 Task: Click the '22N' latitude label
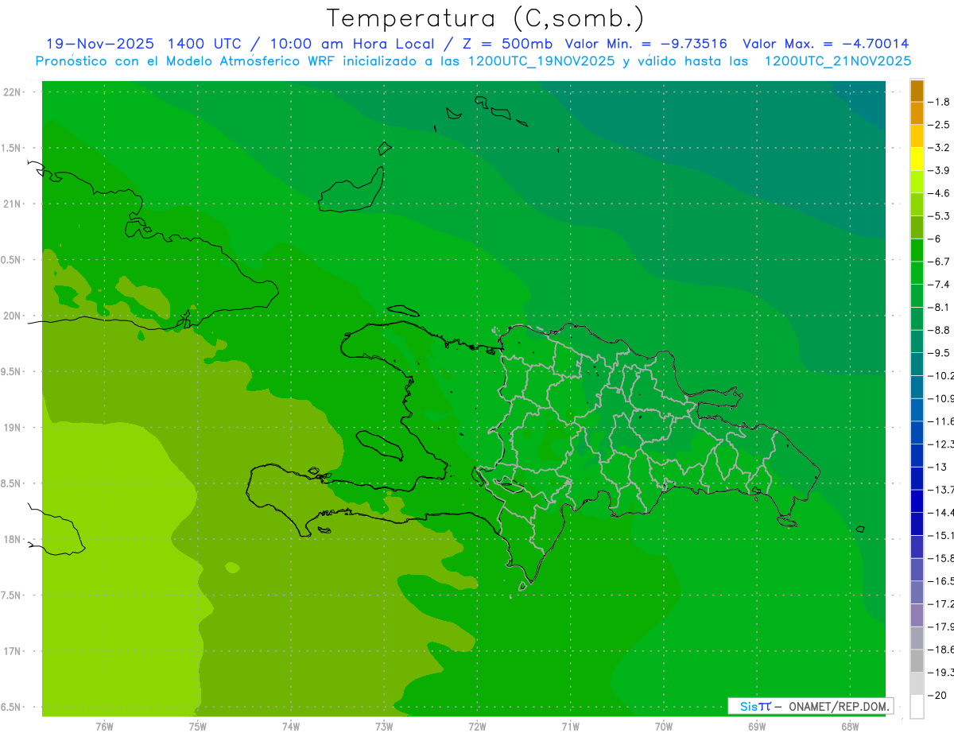(x=12, y=92)
